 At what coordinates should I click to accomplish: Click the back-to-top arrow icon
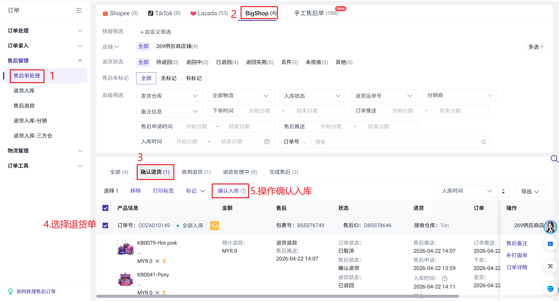point(550,266)
